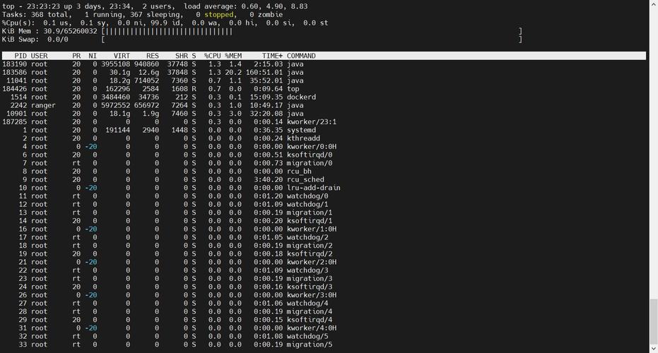Click the 160:51.01 TIME+ value
Viewport: 658px width, 353px height.
pyautogui.click(x=264, y=73)
